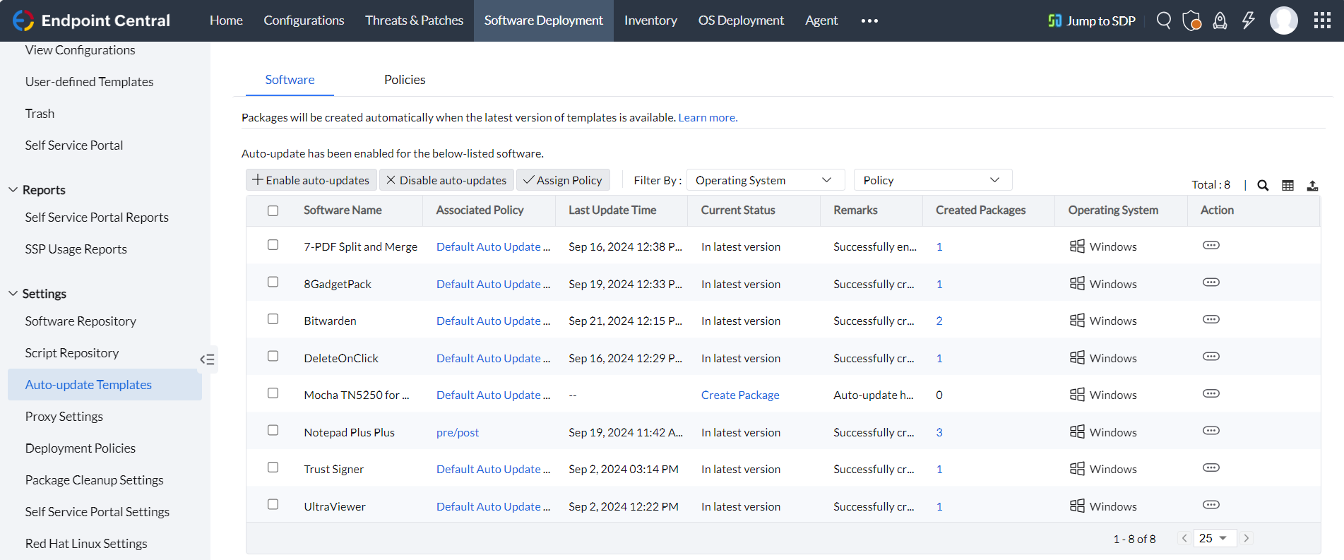Viewport: 1344px width, 560px height.
Task: Click the export icon above the table
Action: (x=1312, y=185)
